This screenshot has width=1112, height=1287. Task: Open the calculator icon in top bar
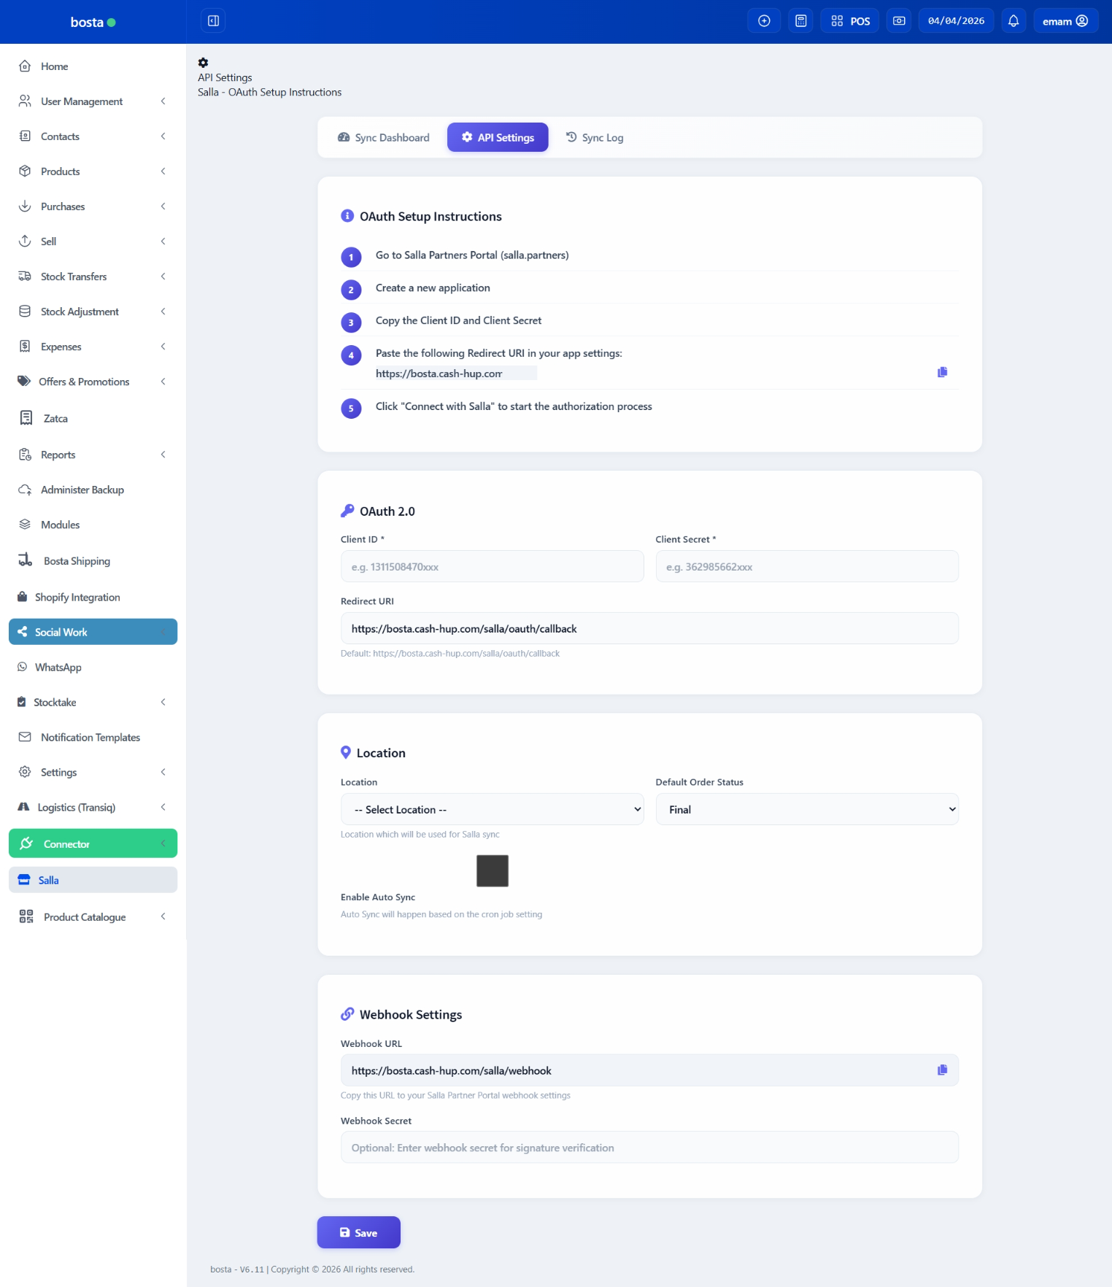pyautogui.click(x=800, y=21)
